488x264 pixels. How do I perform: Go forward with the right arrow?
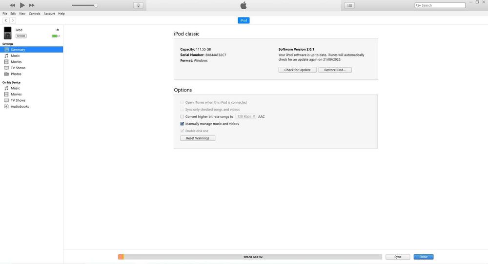[13, 20]
